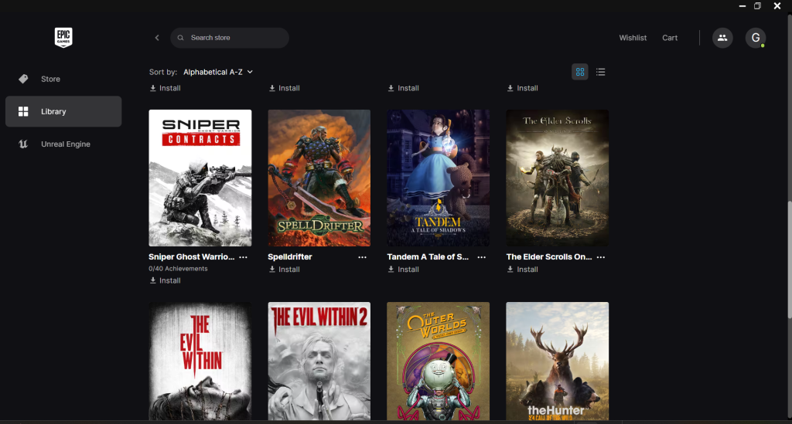Open the Wishlist link
Viewport: 792px width, 424px height.
pyautogui.click(x=633, y=38)
